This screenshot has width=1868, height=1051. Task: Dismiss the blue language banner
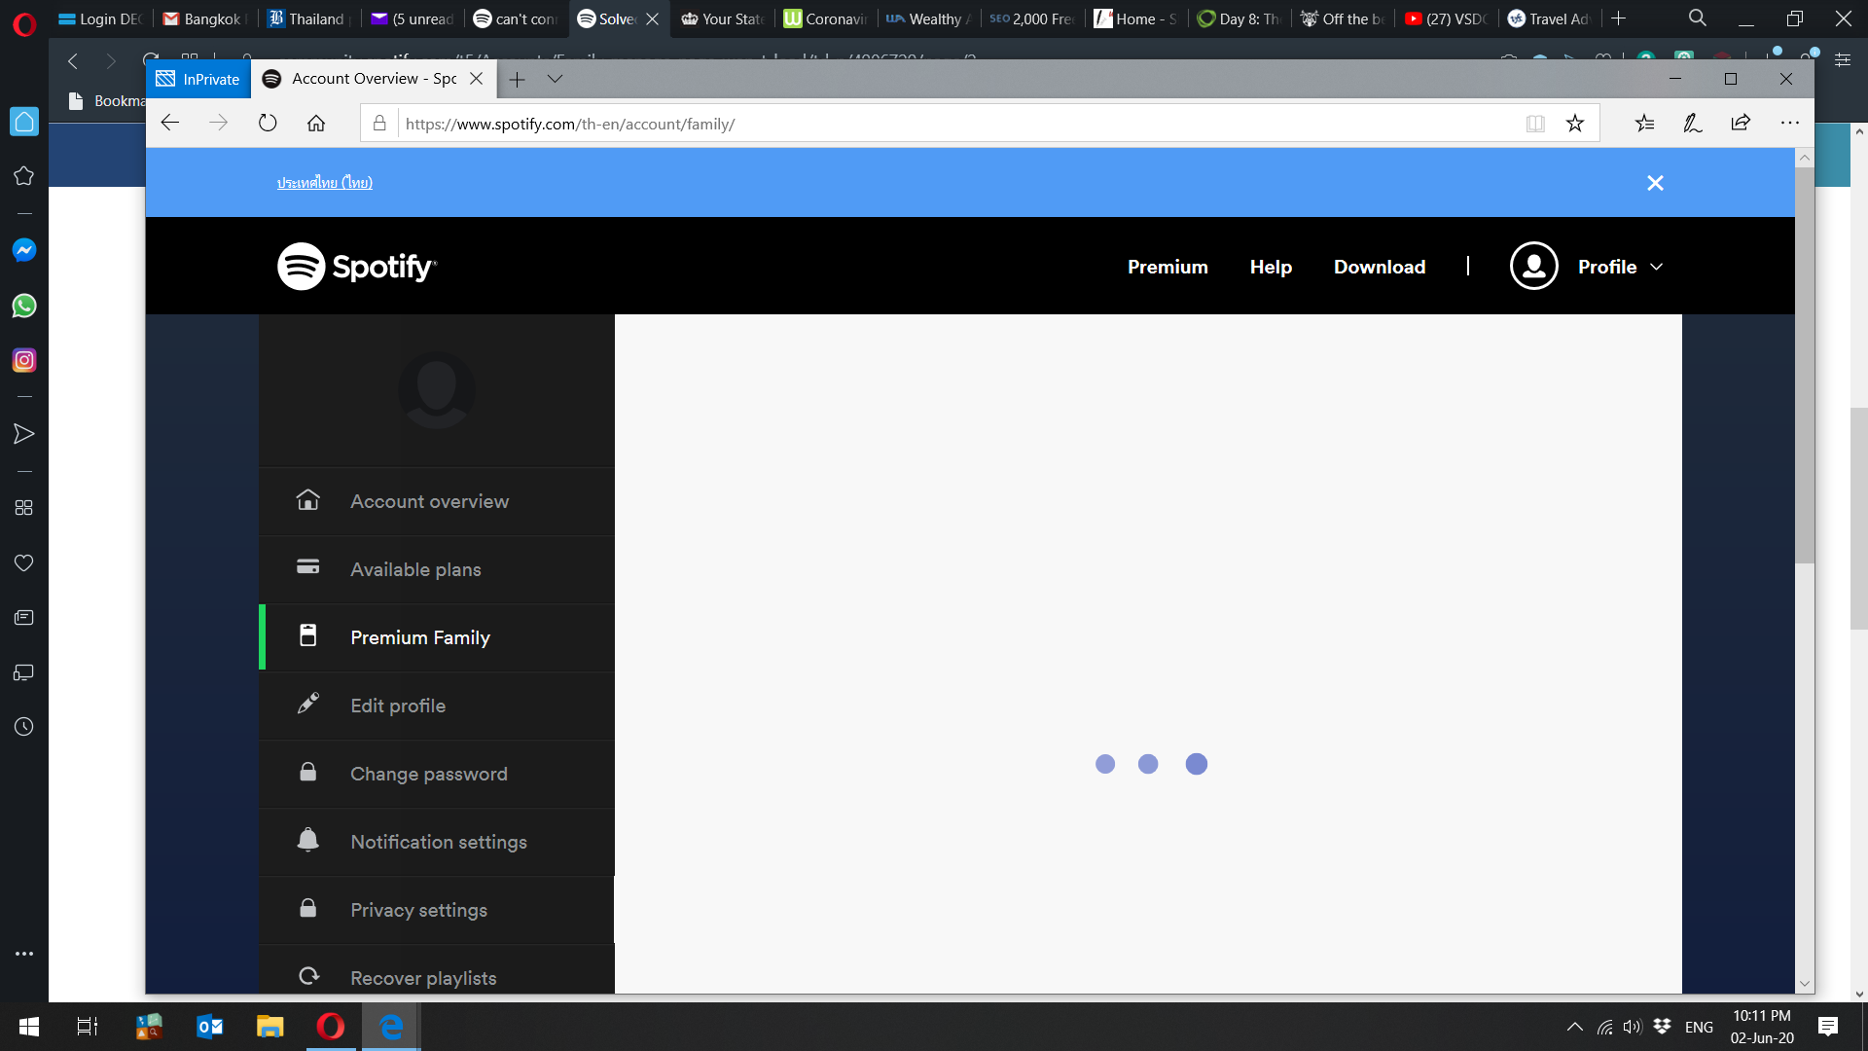(1655, 182)
